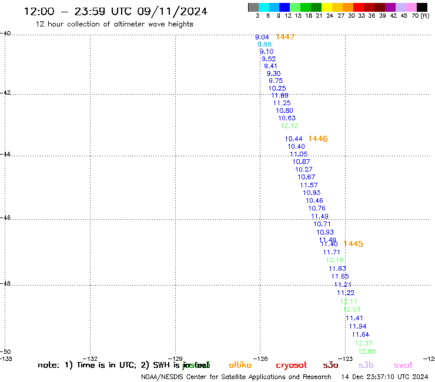The height and width of the screenshot is (382, 435).
Task: Select the swot satellite legend label
Action: point(403,365)
